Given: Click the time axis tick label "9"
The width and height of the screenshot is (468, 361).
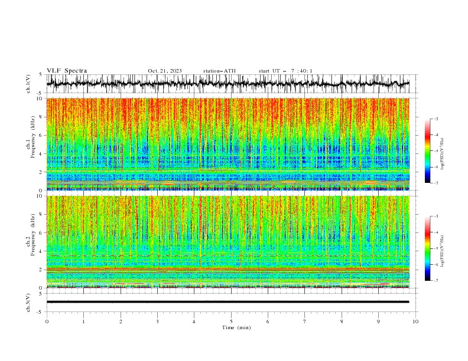Looking at the screenshot, I should (378, 321).
